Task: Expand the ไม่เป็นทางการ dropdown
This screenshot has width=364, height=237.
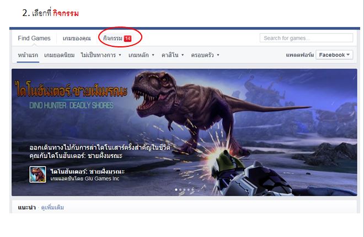Action: (x=101, y=55)
